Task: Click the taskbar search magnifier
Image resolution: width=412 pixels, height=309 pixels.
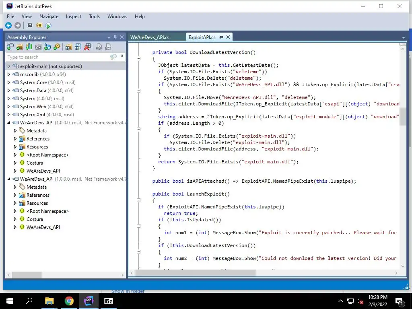Action: tap(29, 301)
